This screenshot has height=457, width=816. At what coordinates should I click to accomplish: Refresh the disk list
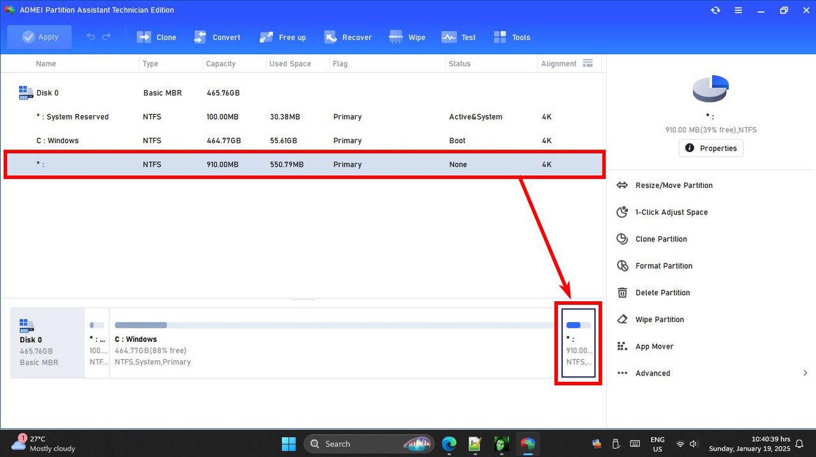click(x=715, y=10)
